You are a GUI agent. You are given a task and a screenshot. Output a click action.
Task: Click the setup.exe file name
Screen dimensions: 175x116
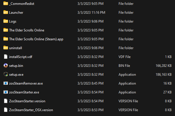coord(16,75)
